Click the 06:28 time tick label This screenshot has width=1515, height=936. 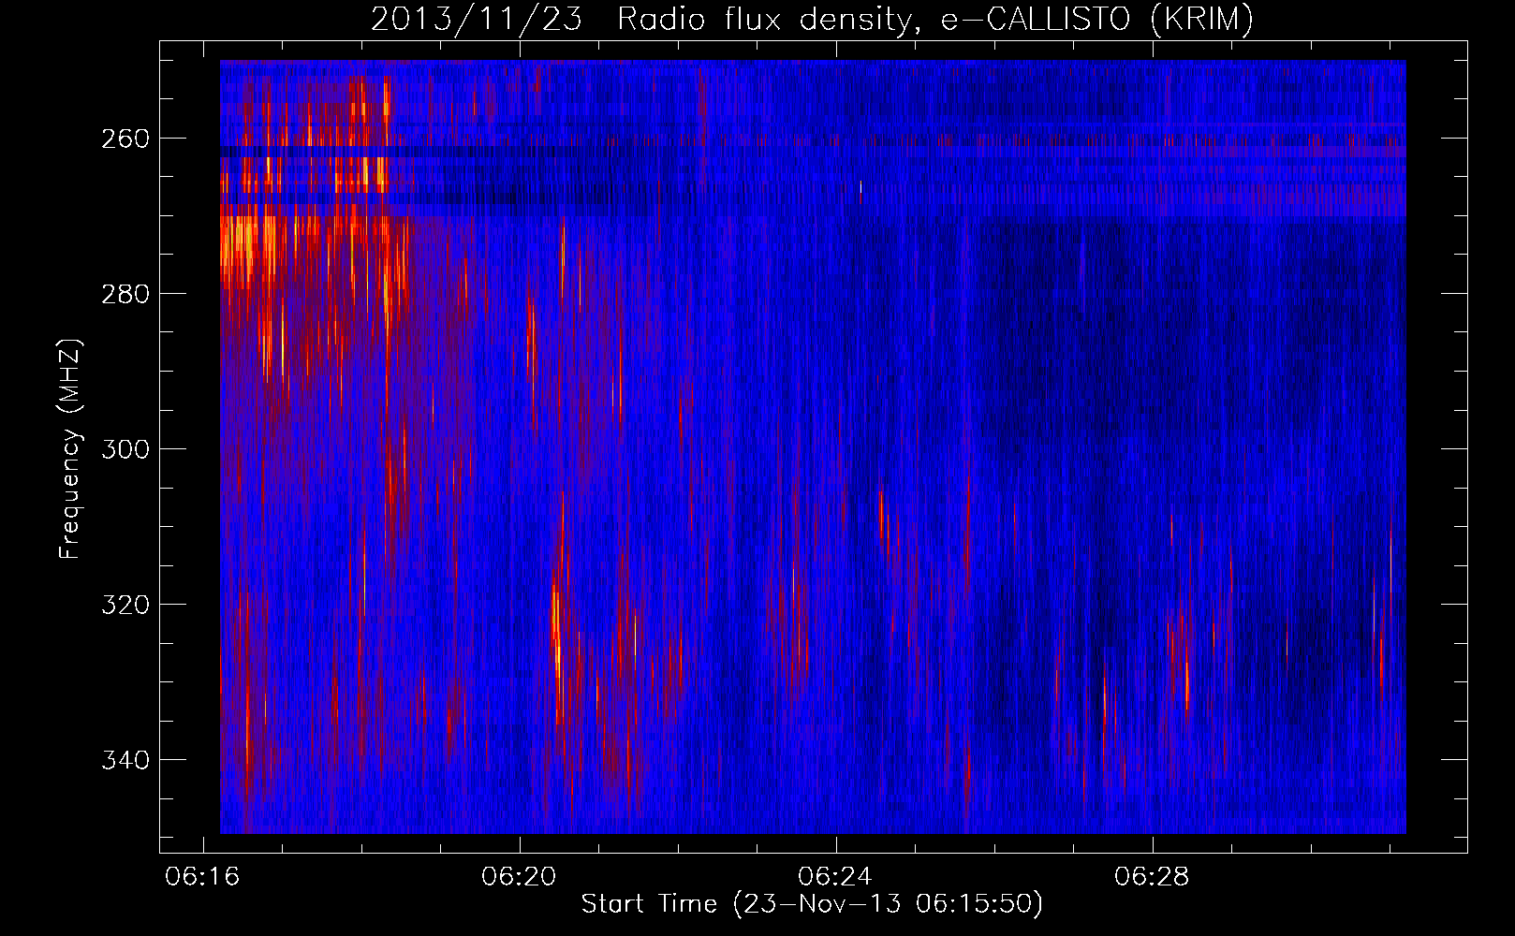pos(1152,877)
